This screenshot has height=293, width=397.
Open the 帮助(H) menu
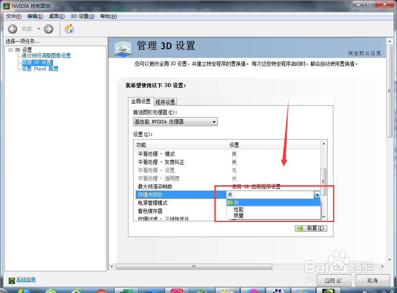pyautogui.click(x=108, y=16)
